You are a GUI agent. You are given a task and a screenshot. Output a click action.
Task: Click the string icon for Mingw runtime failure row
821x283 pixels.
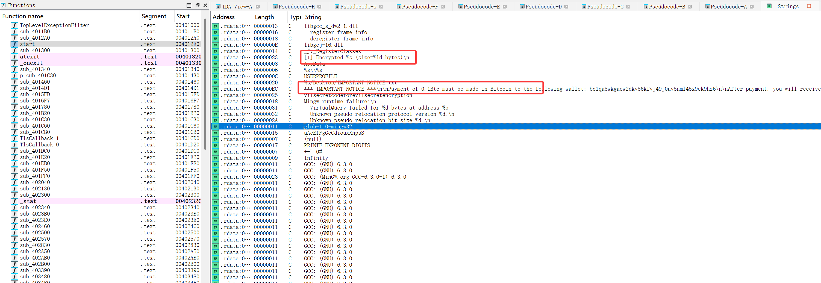(x=216, y=101)
